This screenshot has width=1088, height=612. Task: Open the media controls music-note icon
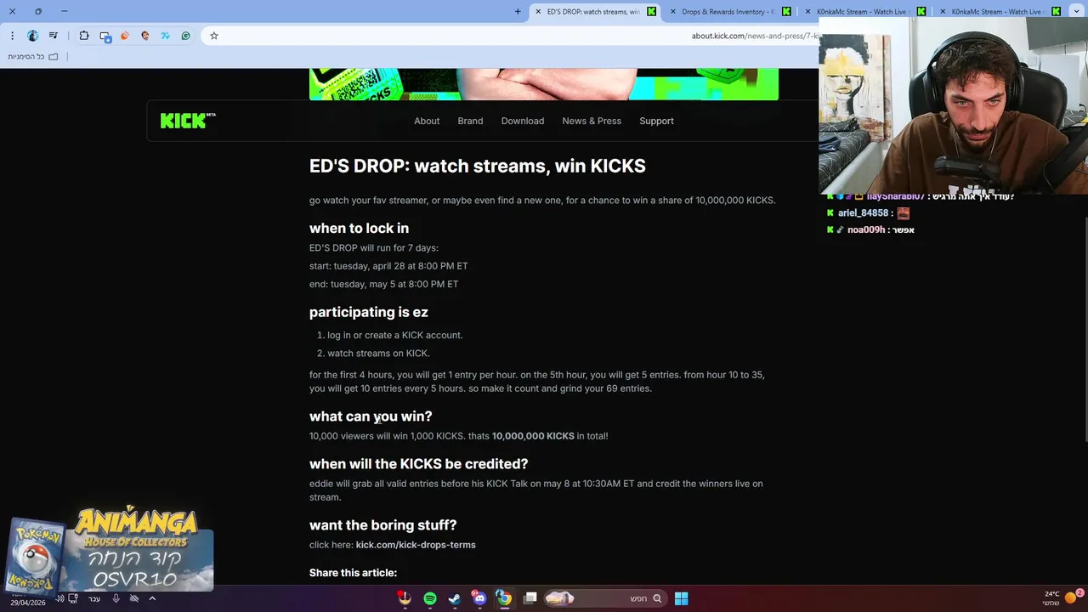(54, 36)
